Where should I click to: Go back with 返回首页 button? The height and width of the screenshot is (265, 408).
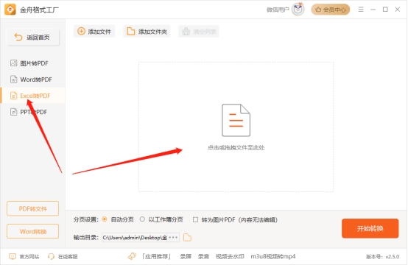click(x=33, y=38)
